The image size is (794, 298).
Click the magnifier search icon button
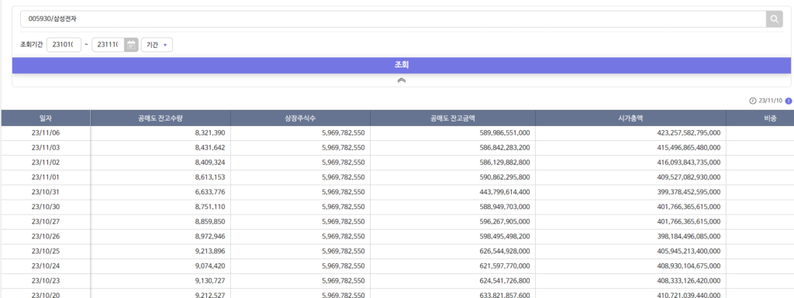[775, 19]
